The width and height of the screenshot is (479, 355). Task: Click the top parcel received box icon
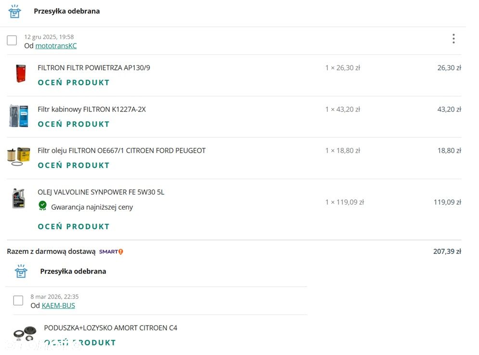(14, 11)
